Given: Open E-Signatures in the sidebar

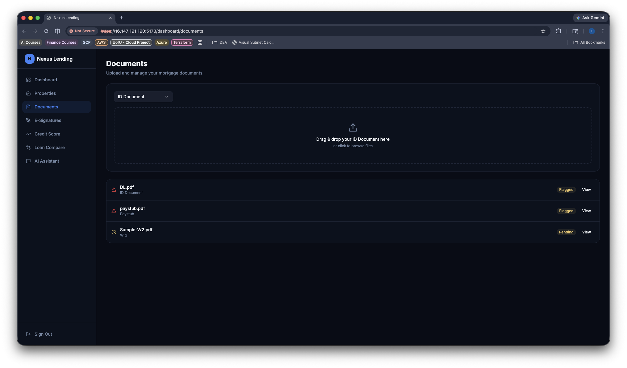Looking at the screenshot, I should click(48, 120).
